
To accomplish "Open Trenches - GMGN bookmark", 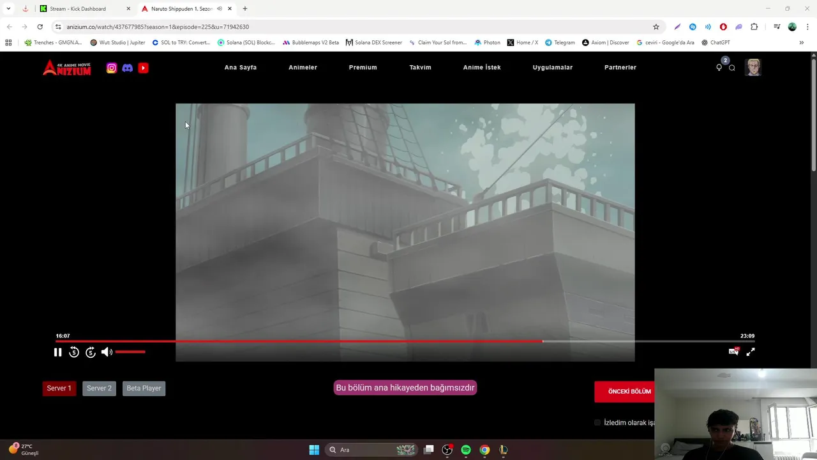I will (53, 43).
